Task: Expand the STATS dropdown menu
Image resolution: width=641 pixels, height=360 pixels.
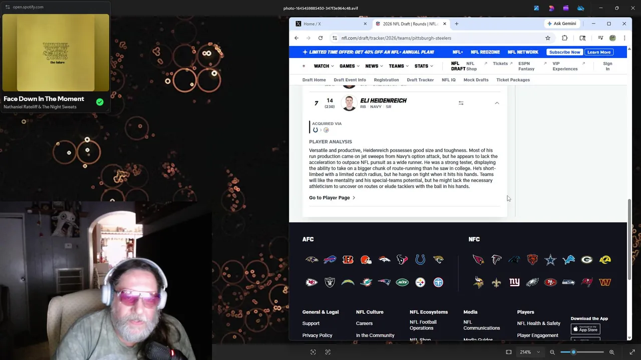Action: (424, 66)
